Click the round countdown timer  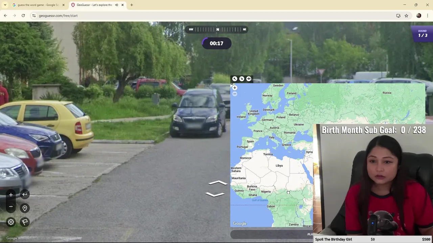click(216, 43)
